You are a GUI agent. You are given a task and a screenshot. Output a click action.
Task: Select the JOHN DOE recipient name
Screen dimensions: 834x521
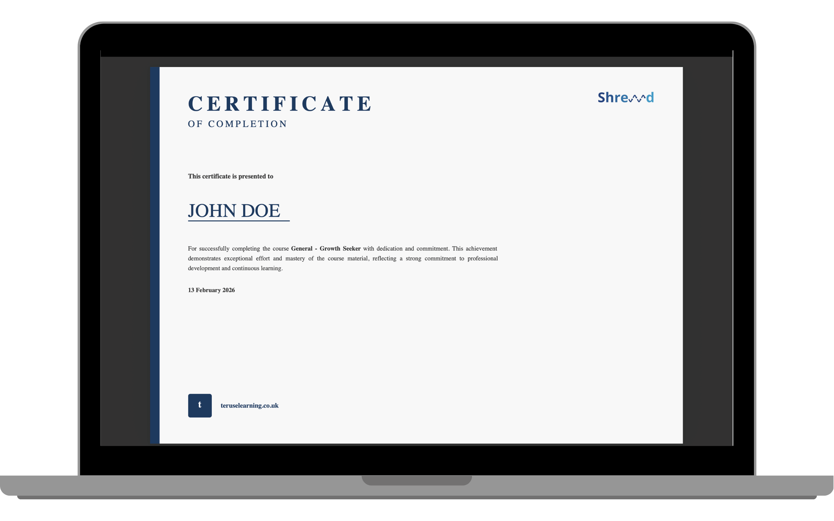pyautogui.click(x=234, y=211)
